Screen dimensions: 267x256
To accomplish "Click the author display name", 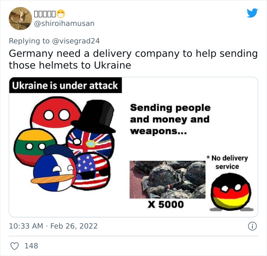I will coord(45,14).
